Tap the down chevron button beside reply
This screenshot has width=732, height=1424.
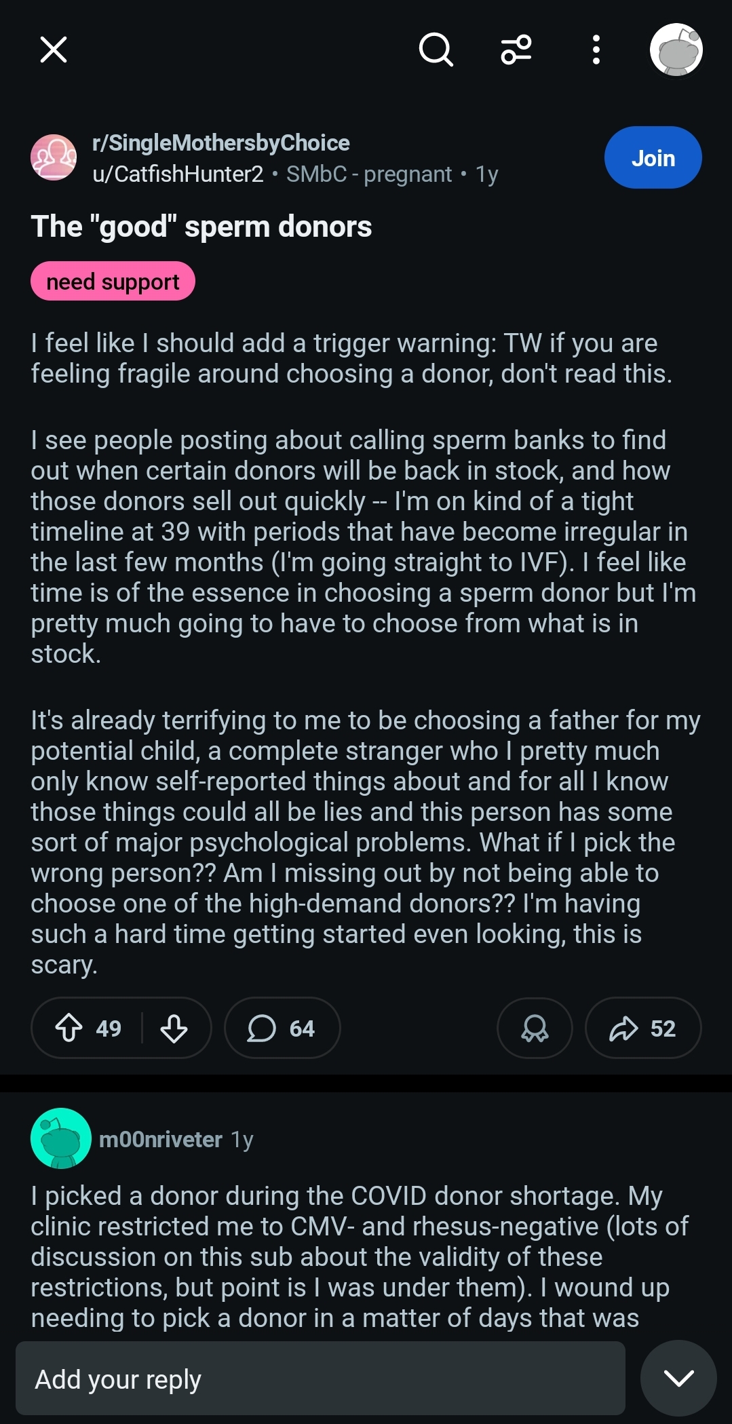678,1378
